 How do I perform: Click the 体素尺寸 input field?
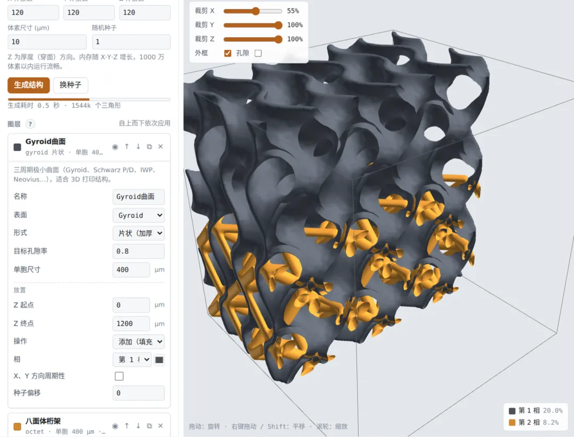pos(47,42)
